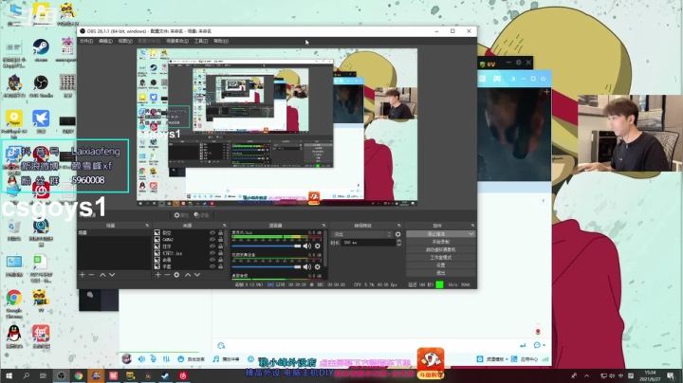
Task: Open the 工具 menu in OBS
Action: pyautogui.click(x=201, y=41)
